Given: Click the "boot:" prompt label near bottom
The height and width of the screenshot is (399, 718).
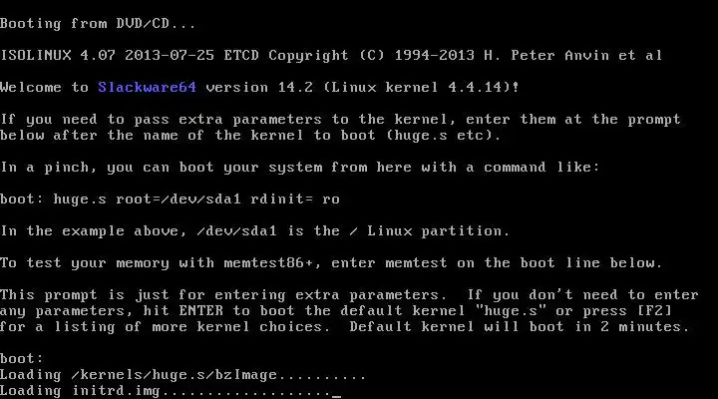Looking at the screenshot, I should (22, 358).
